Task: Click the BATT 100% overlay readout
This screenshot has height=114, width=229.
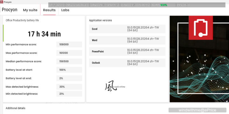Action: [159, 5]
